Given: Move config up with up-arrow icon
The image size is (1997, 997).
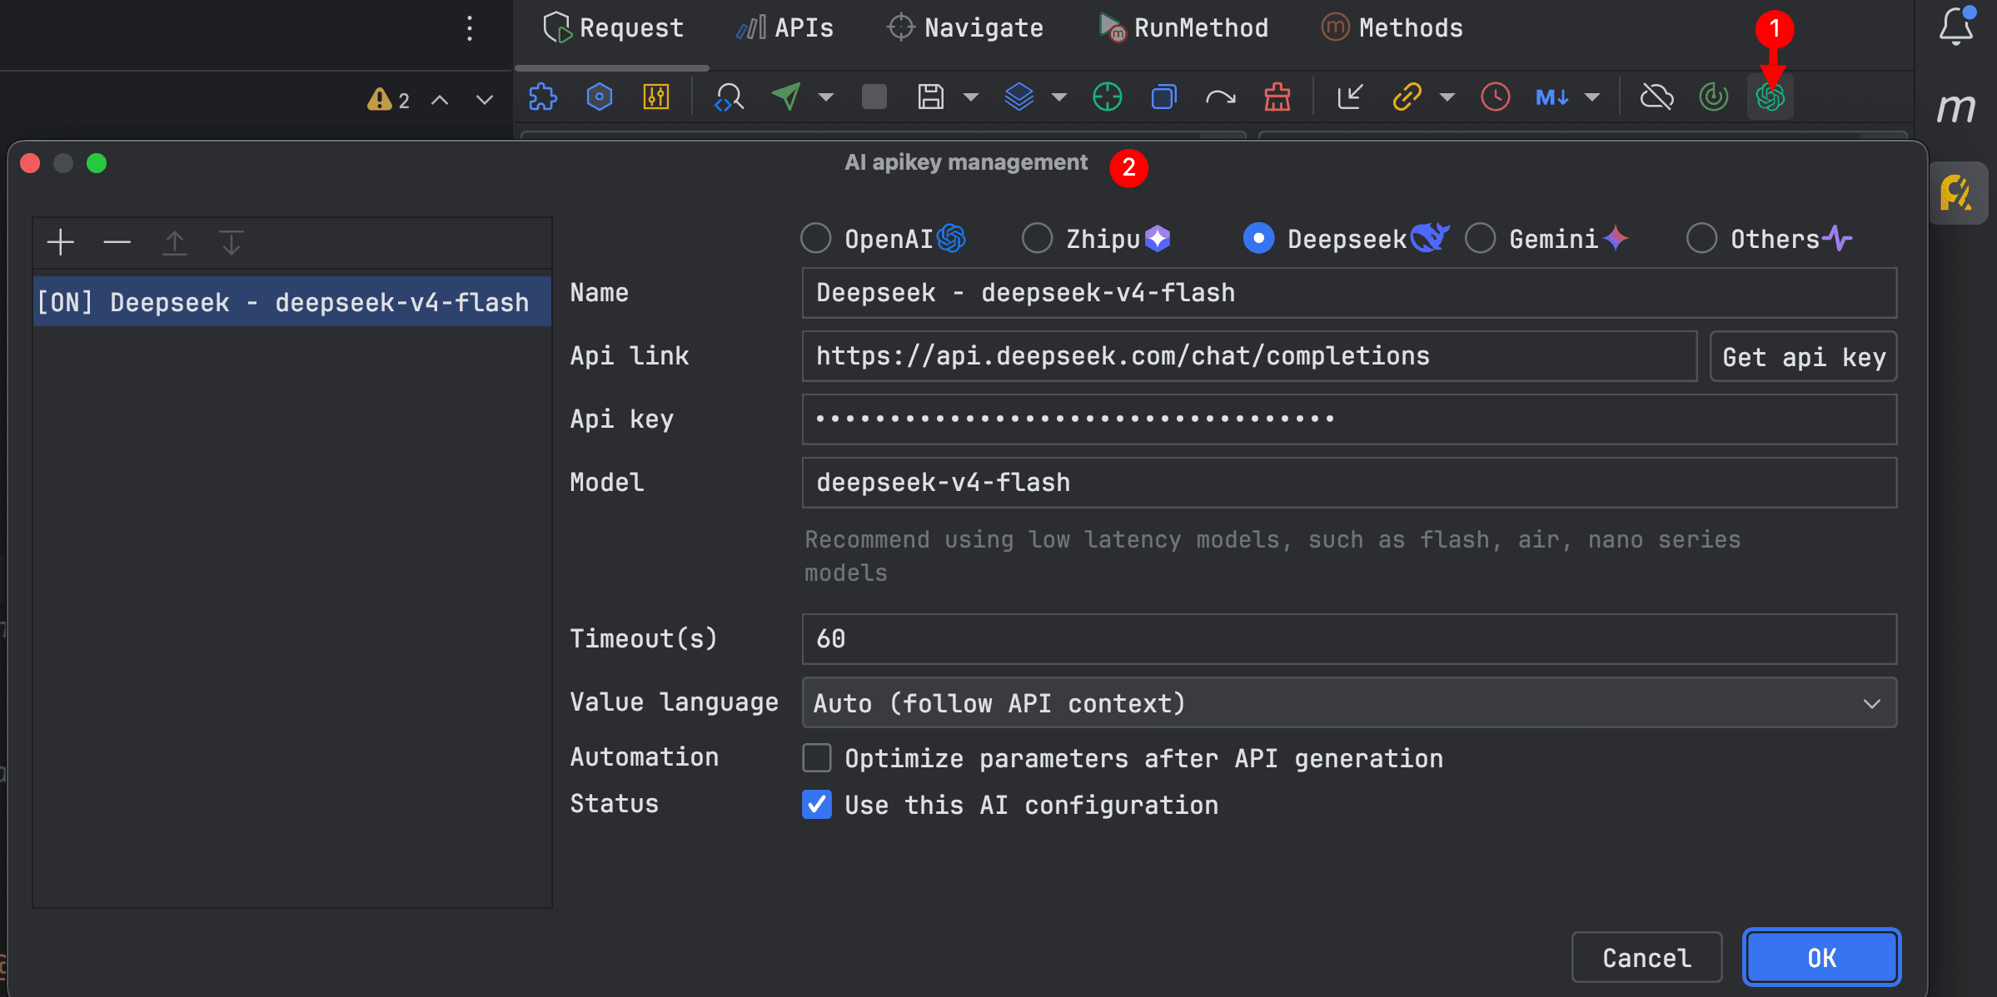Looking at the screenshot, I should click(x=174, y=243).
